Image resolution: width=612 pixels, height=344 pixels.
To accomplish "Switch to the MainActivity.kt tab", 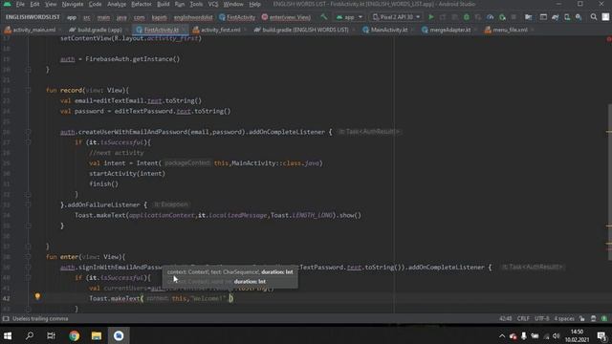I will pyautogui.click(x=385, y=30).
